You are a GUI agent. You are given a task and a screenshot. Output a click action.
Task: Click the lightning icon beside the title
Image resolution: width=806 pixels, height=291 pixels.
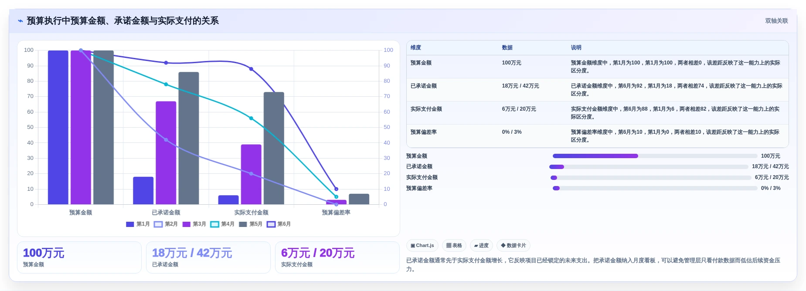pos(20,21)
